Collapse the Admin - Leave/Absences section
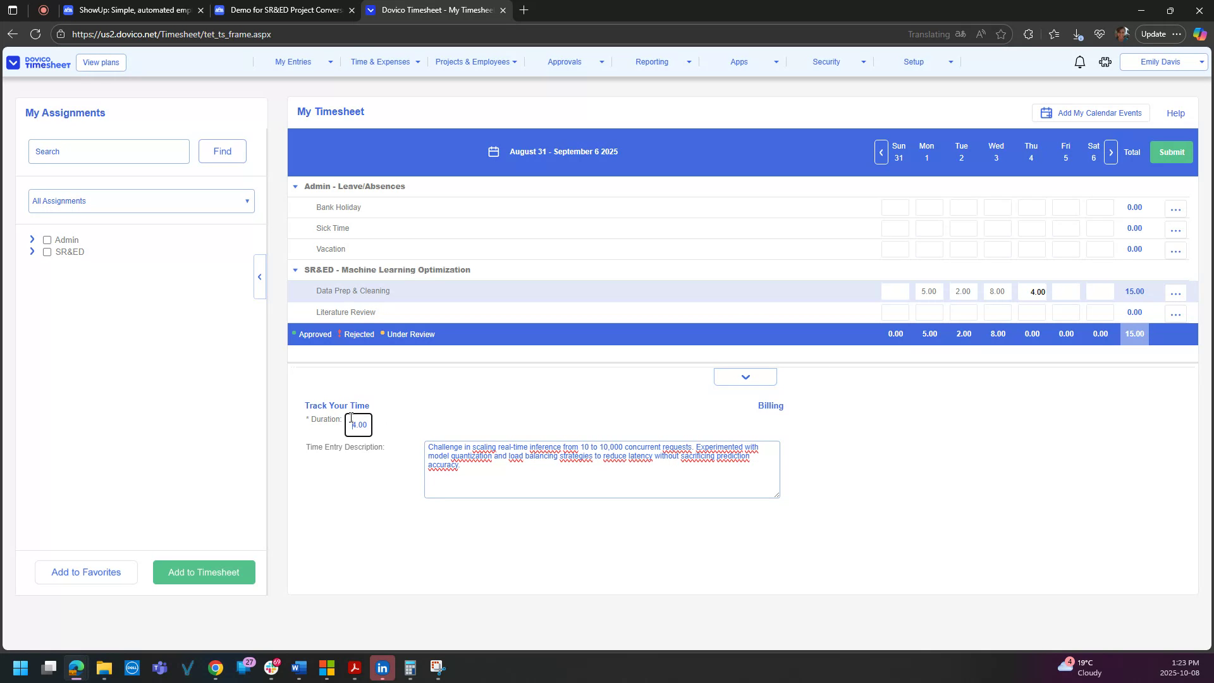 (x=295, y=186)
